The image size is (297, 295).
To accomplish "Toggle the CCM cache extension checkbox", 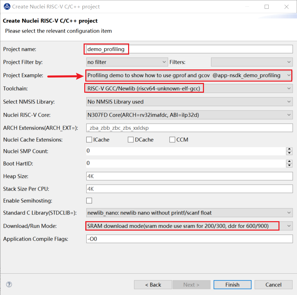I will pyautogui.click(x=172, y=140).
